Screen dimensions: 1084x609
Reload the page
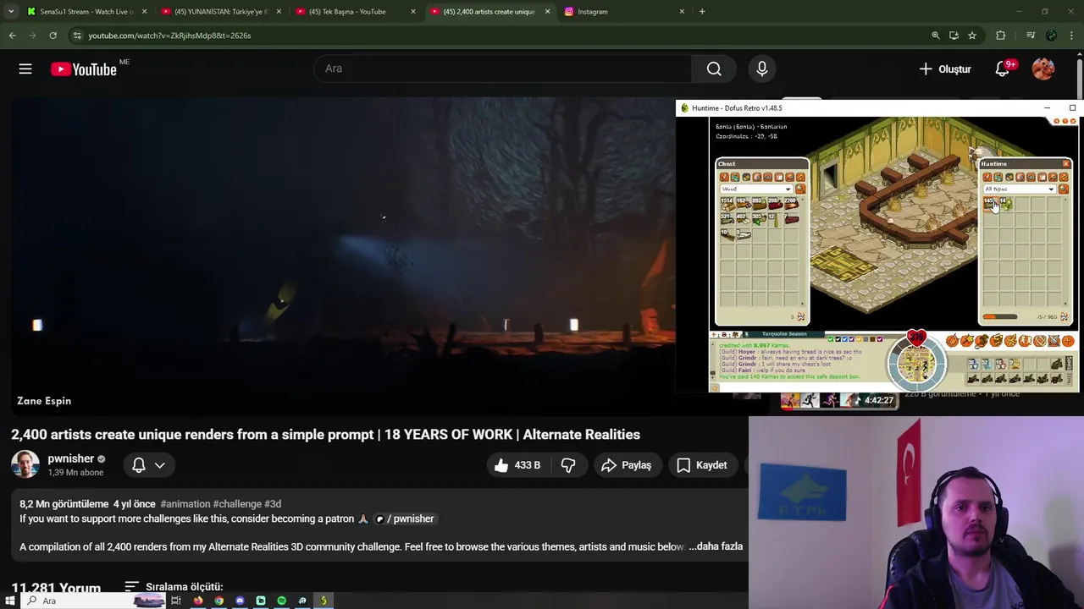click(53, 36)
